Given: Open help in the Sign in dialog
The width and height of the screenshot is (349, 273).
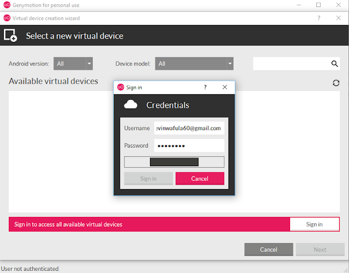Looking at the screenshot, I should [x=205, y=87].
